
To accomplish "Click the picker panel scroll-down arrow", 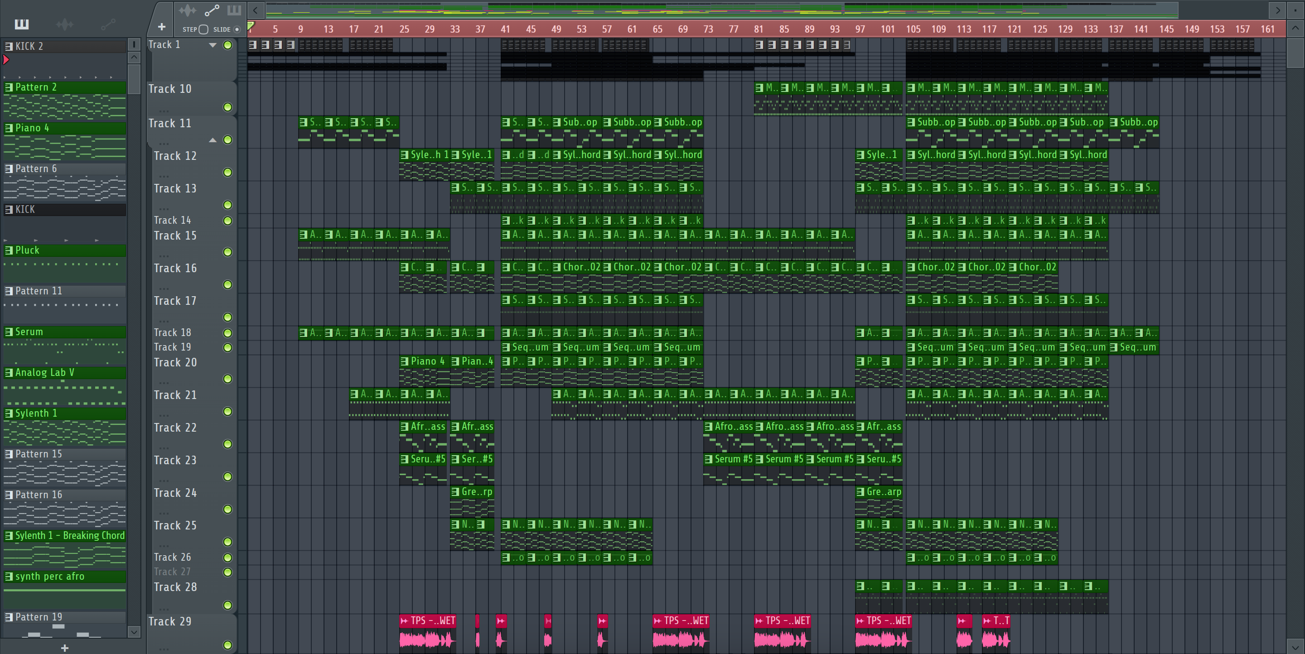I will pyautogui.click(x=134, y=631).
